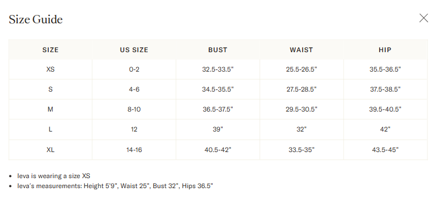
Task: Click the M size row label
Action: (51, 109)
